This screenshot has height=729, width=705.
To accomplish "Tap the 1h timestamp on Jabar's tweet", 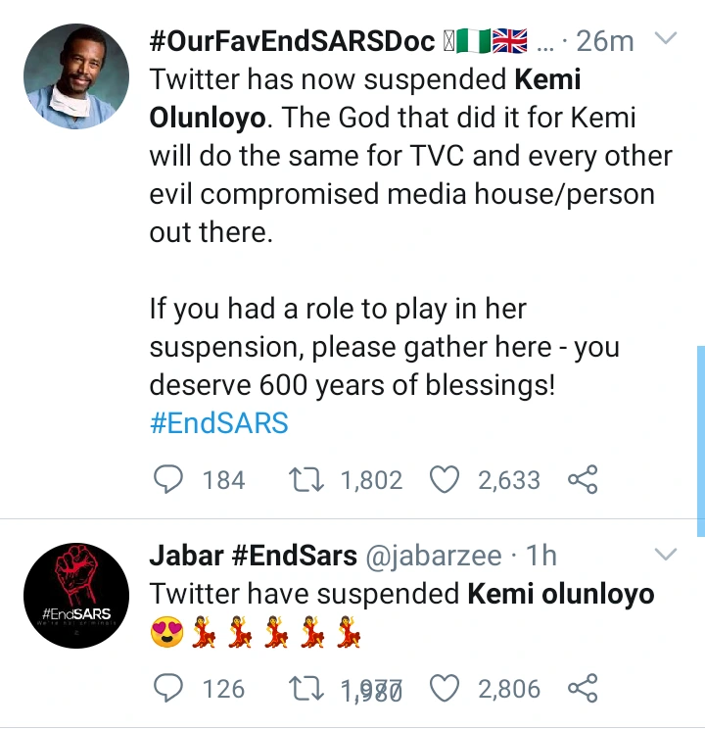I will (x=541, y=556).
